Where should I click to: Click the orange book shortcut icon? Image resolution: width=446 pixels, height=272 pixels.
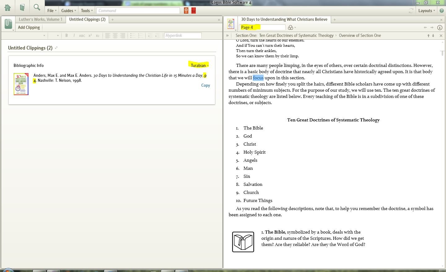[186, 11]
